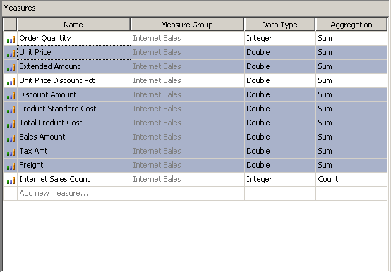Click the Measure Group column header

coord(187,25)
